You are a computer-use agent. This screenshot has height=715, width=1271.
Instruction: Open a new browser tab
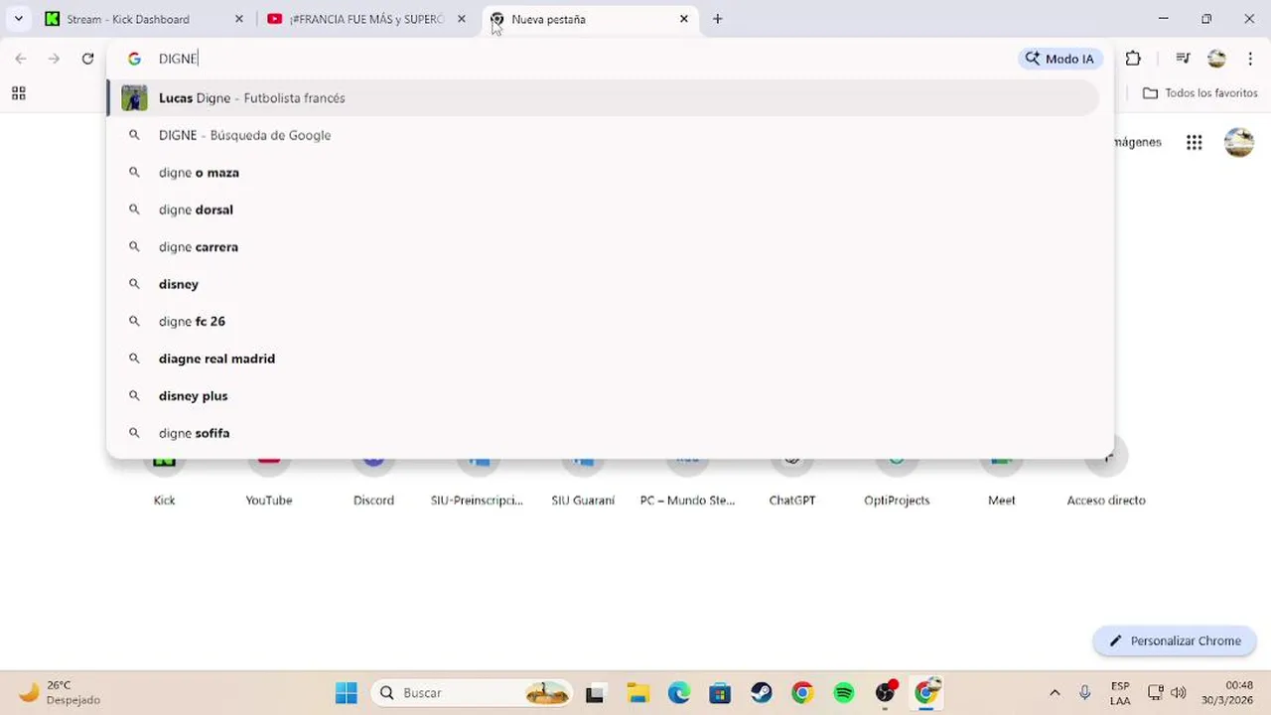717,19
